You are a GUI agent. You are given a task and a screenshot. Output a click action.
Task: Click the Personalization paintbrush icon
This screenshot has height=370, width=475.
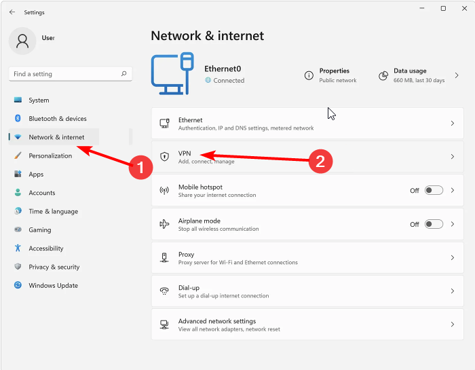[18, 155]
